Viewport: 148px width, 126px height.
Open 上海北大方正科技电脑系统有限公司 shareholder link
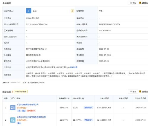click(31, 117)
